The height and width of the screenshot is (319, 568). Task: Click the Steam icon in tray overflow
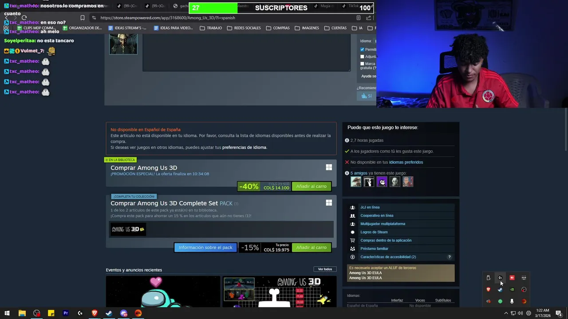pyautogui.click(x=500, y=290)
